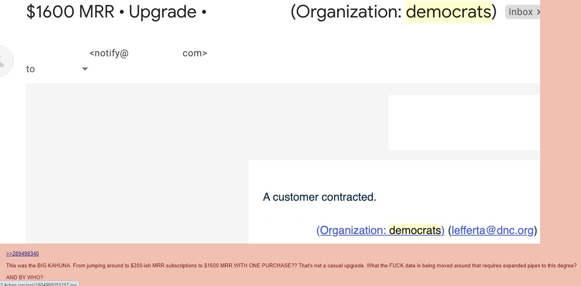Remove the Inbox label with its X
The width and height of the screenshot is (581, 286).
538,12
